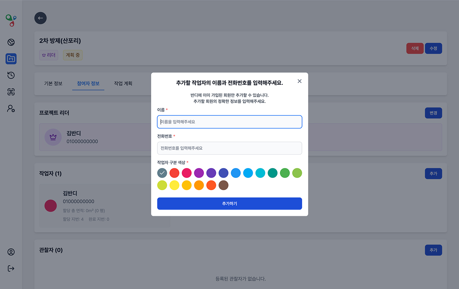Viewport: 459px width, 289px height.
Task: Open the profile icon in sidebar
Action: [11, 252]
